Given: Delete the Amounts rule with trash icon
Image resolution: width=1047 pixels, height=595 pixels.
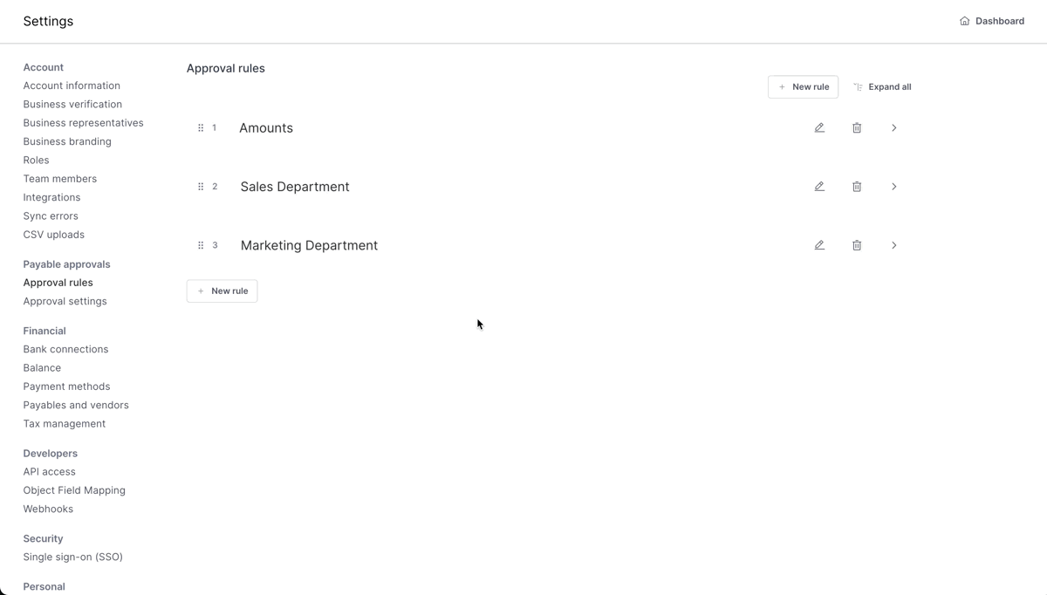Looking at the screenshot, I should point(857,127).
